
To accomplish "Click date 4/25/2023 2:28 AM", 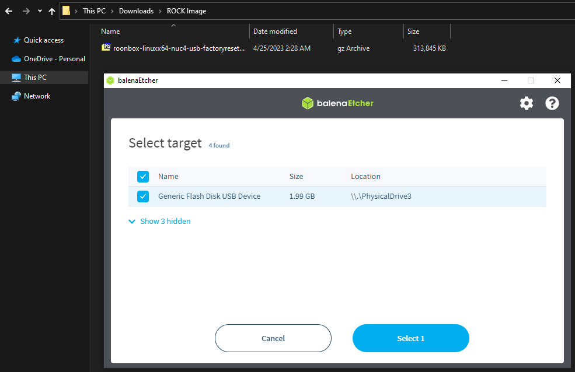I will 281,48.
